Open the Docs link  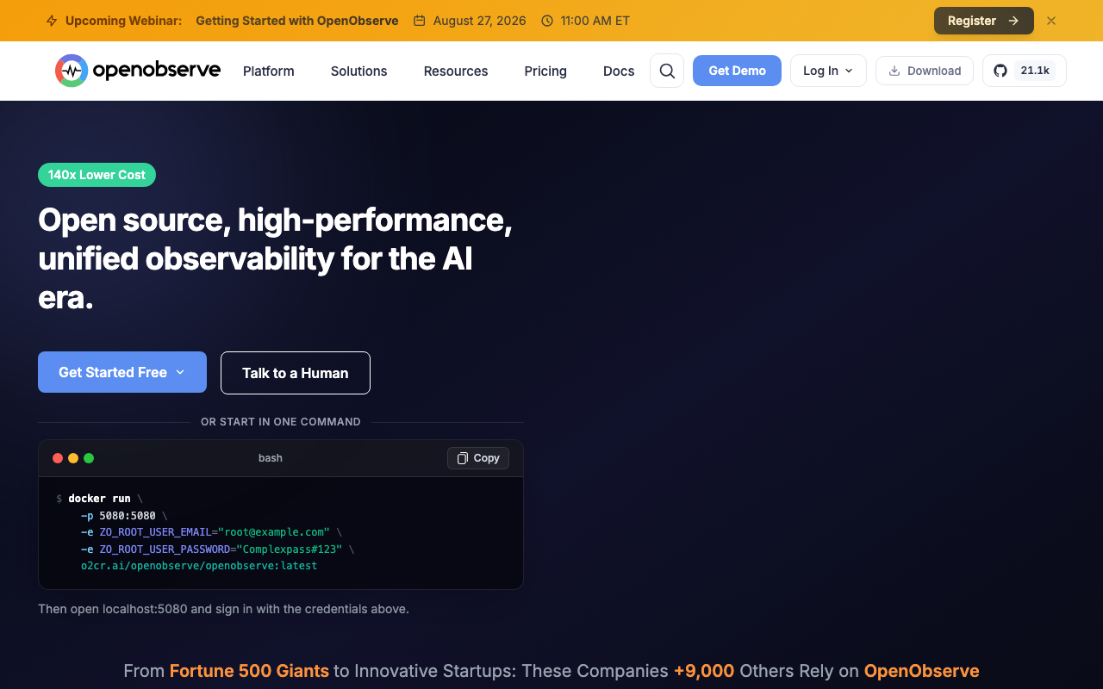[x=619, y=71]
